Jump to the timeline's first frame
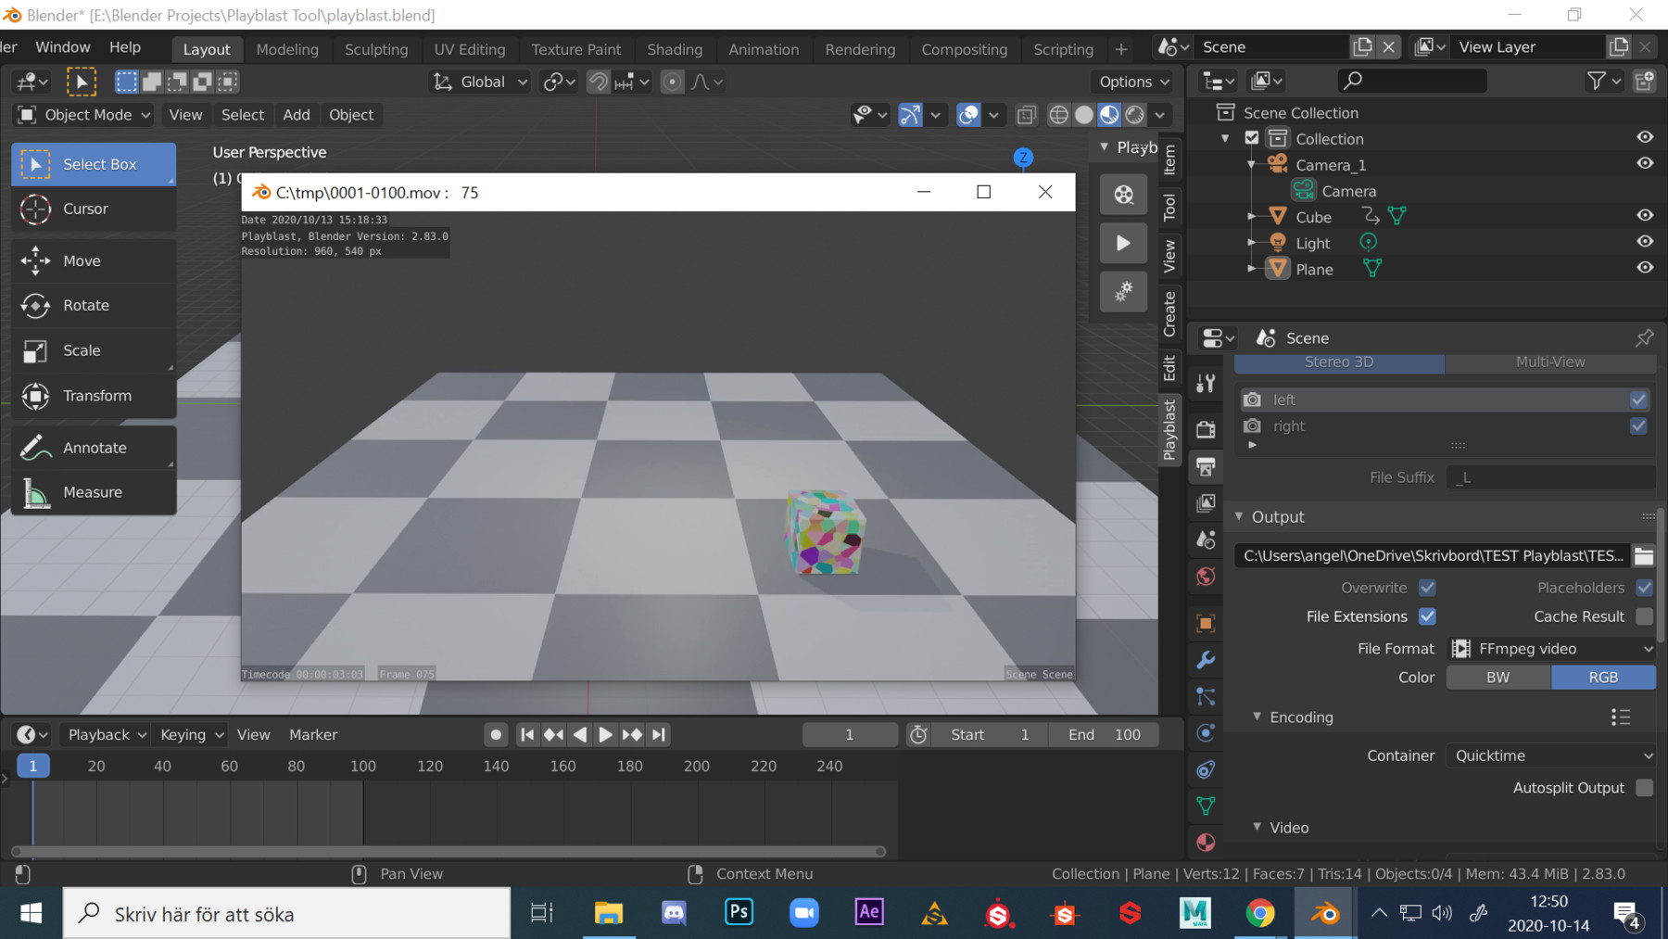 527,735
